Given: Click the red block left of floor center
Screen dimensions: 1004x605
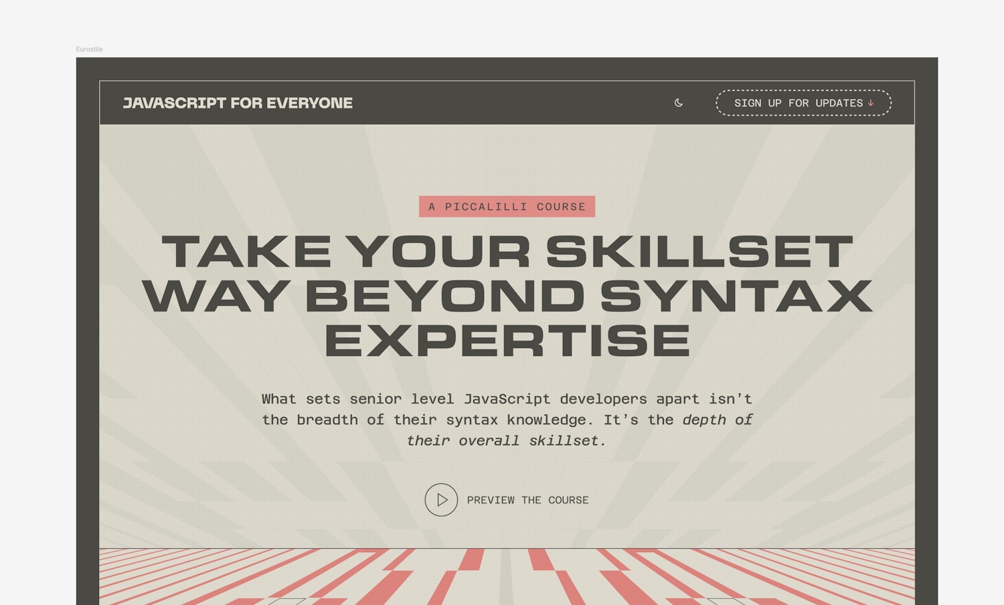Looking at the screenshot, I should click(473, 559).
